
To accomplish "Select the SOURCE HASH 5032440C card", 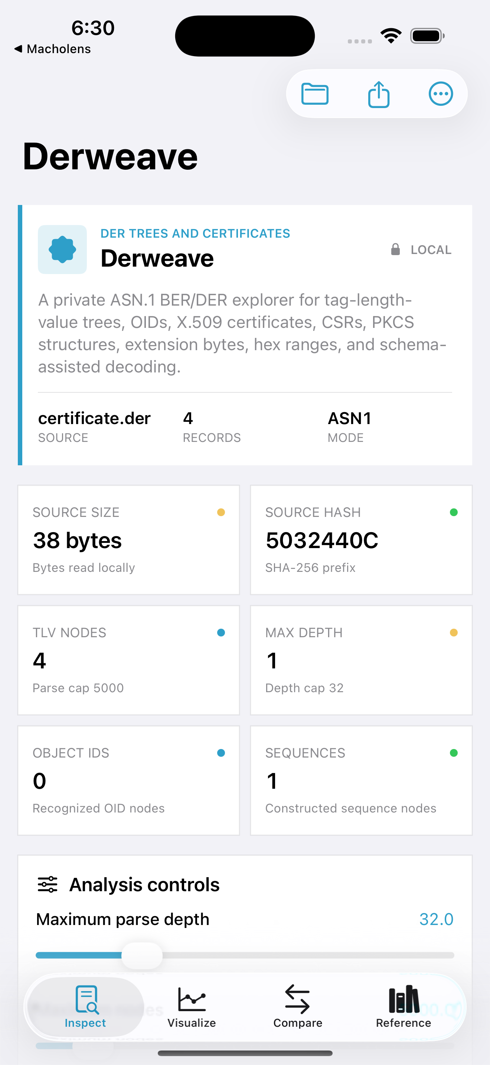I will [x=361, y=540].
